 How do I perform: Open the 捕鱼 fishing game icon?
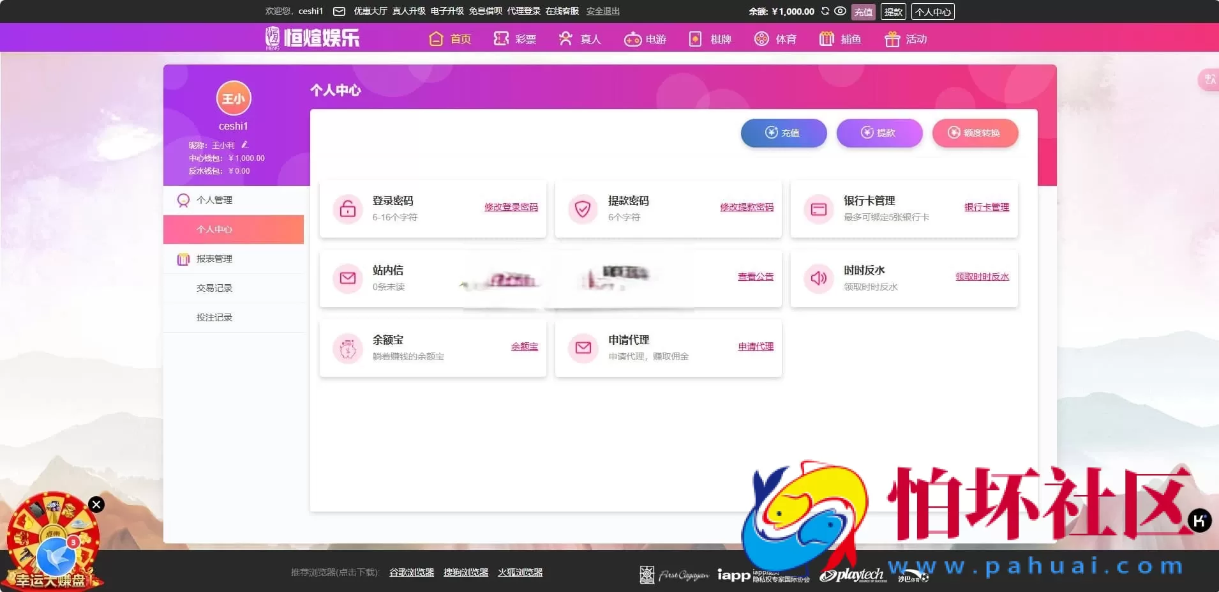pyautogui.click(x=827, y=39)
